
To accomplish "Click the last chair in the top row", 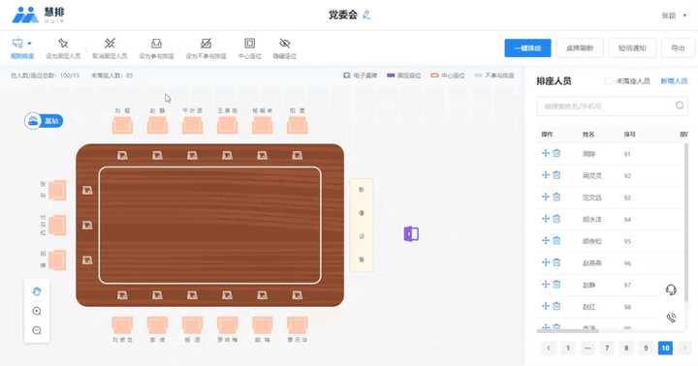I will (x=298, y=125).
